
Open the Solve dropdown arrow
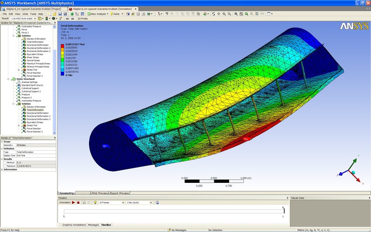point(122,14)
